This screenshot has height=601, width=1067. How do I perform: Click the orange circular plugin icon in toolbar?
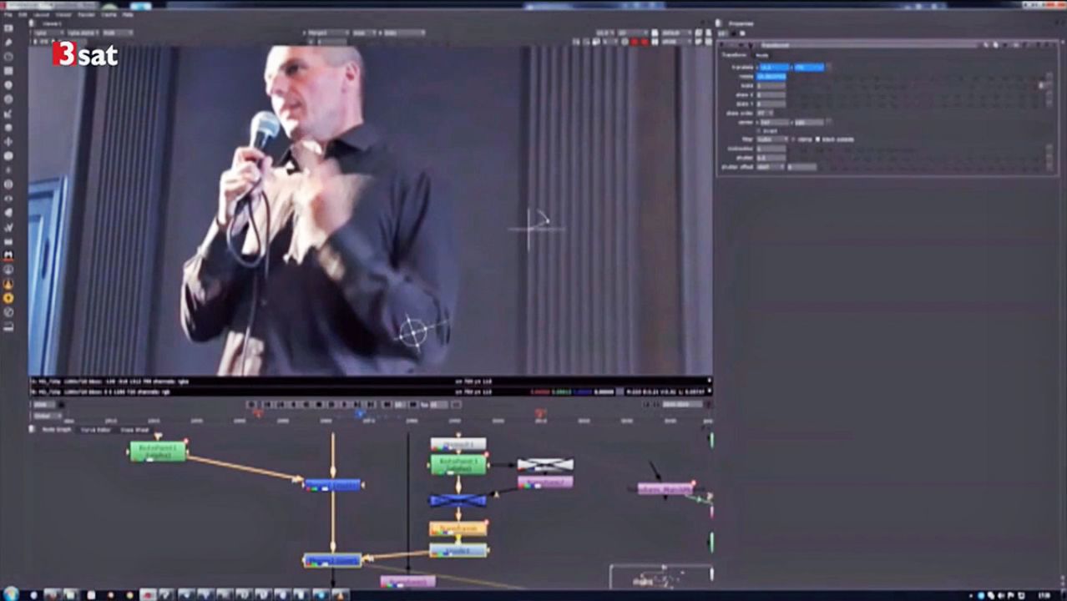[8, 298]
